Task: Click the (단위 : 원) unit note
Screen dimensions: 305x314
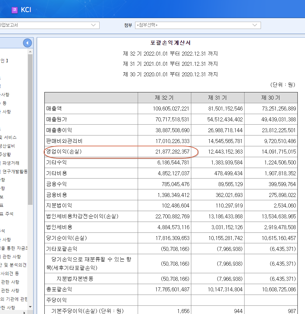Action: 283,85
